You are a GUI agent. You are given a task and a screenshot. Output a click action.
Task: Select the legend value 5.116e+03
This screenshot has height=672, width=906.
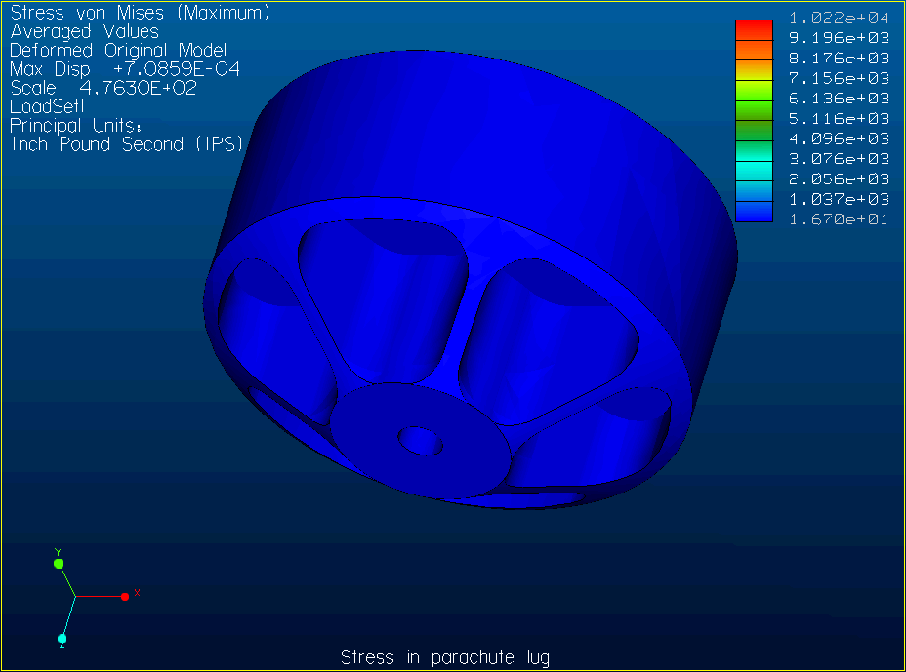click(839, 118)
